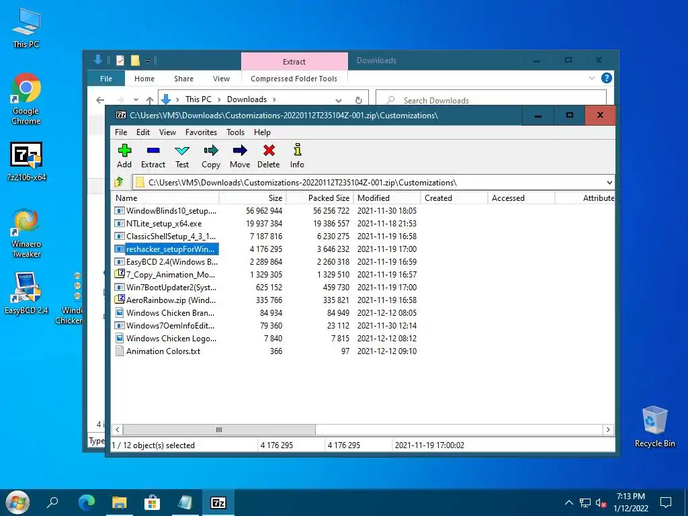
Task: Open the View menu in 7-Zip
Action: point(167,132)
